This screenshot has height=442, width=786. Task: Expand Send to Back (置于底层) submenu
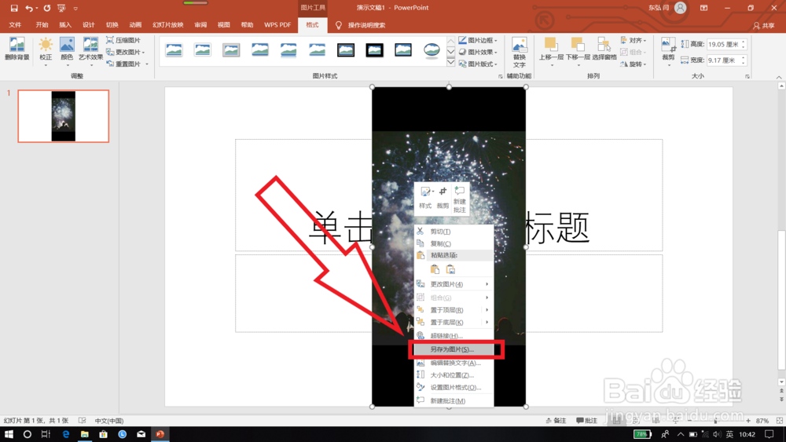click(454, 323)
